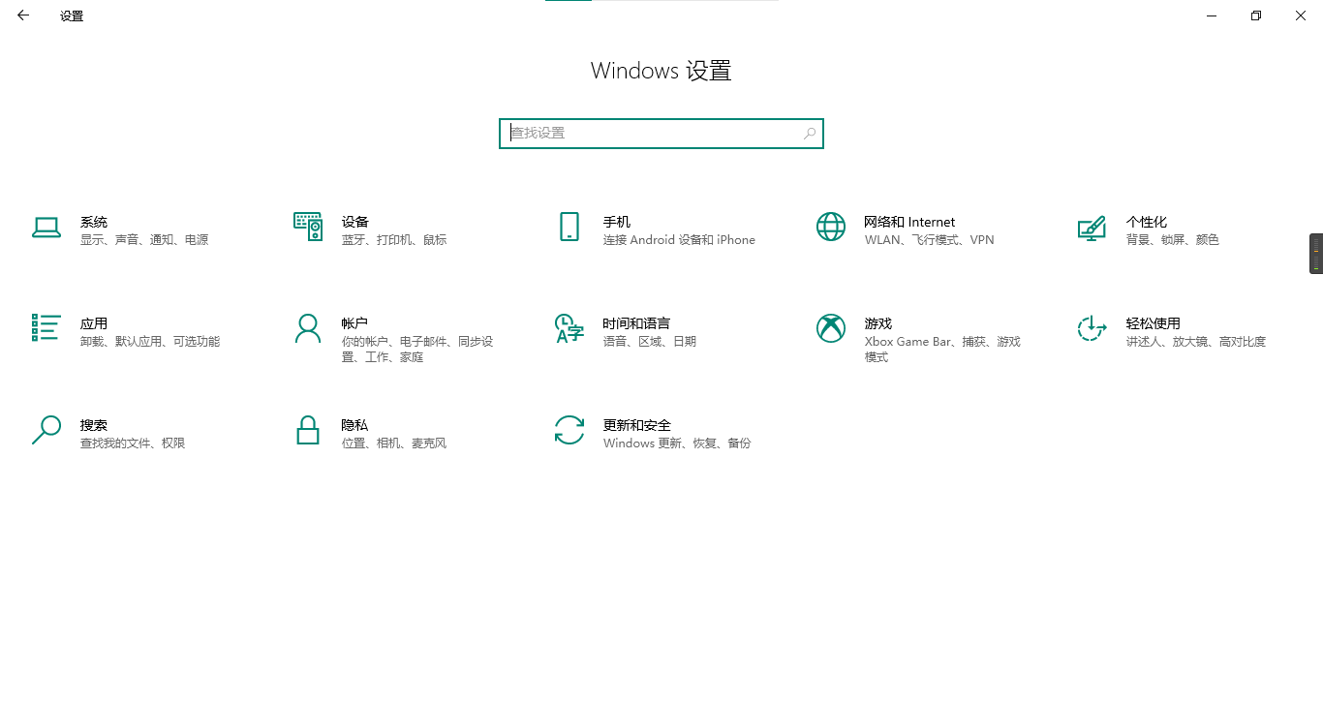This screenshot has width=1323, height=703.
Task: Restore down the 设置 window
Action: pyautogui.click(x=1256, y=15)
